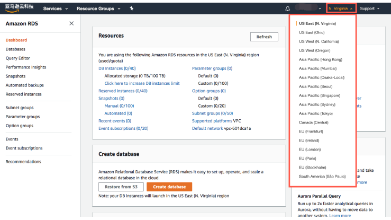Click Restore from S3 button
The width and height of the screenshot is (391, 220).
(x=121, y=187)
